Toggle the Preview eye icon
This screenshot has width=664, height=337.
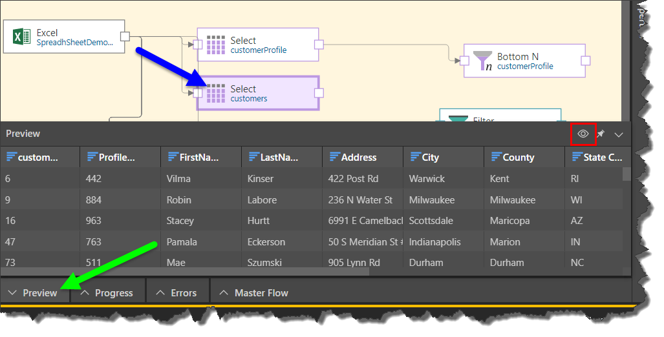[x=583, y=134]
